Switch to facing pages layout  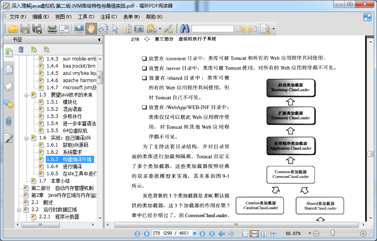click(263, 233)
